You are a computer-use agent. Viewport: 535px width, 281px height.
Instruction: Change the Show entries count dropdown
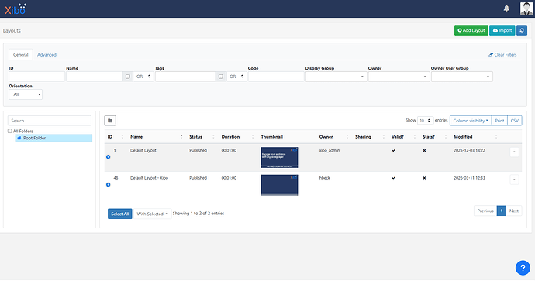425,121
